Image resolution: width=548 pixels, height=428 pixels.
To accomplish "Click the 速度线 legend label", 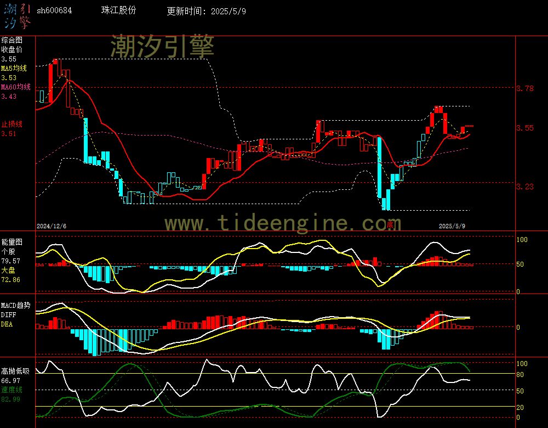I will click(x=12, y=390).
